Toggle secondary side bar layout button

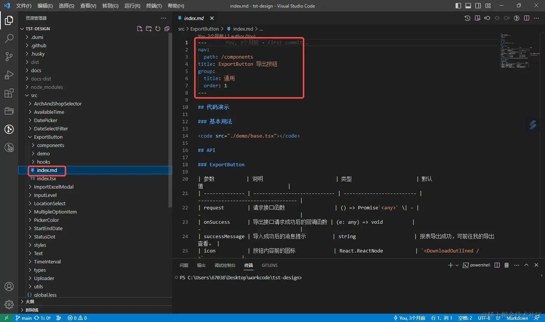(x=478, y=6)
